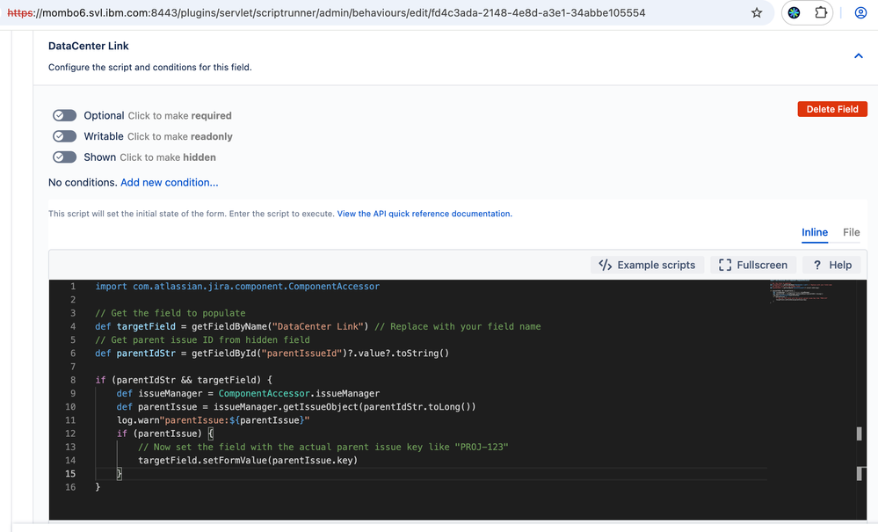This screenshot has width=878, height=532.
Task: Open the script editor Help button
Action: pyautogui.click(x=832, y=265)
